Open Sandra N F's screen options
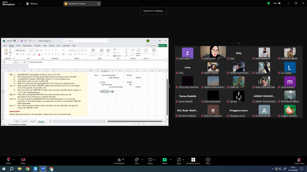307x172 pixels. (x=99, y=3)
